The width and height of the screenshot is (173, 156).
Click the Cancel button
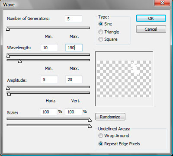[151, 29]
